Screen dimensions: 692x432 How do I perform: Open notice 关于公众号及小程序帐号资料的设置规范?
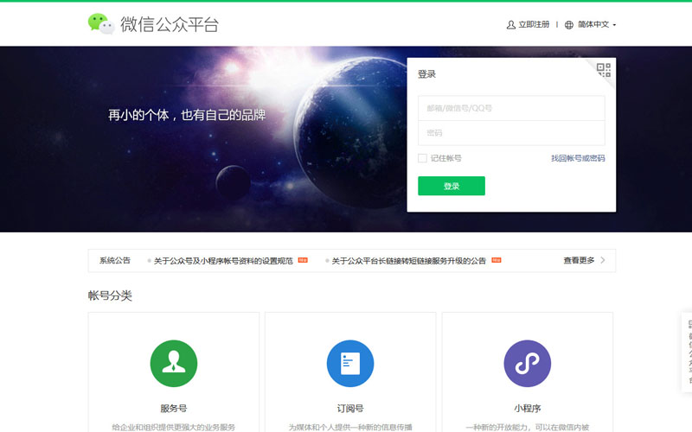coord(223,261)
